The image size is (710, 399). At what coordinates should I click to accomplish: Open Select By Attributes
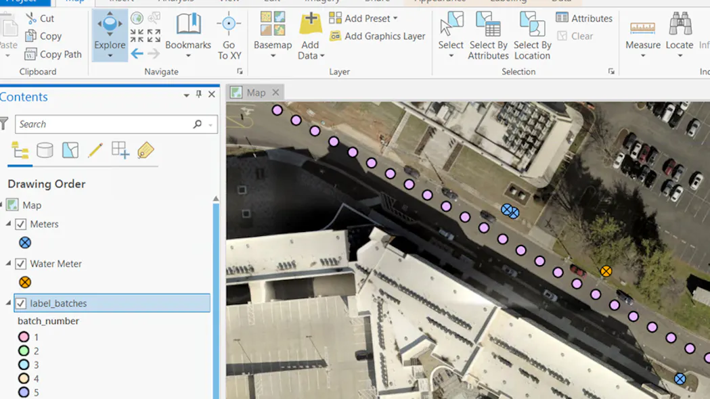click(488, 36)
